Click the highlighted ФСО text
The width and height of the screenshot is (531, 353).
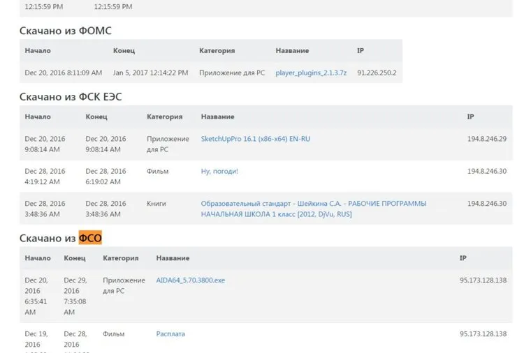(x=90, y=239)
